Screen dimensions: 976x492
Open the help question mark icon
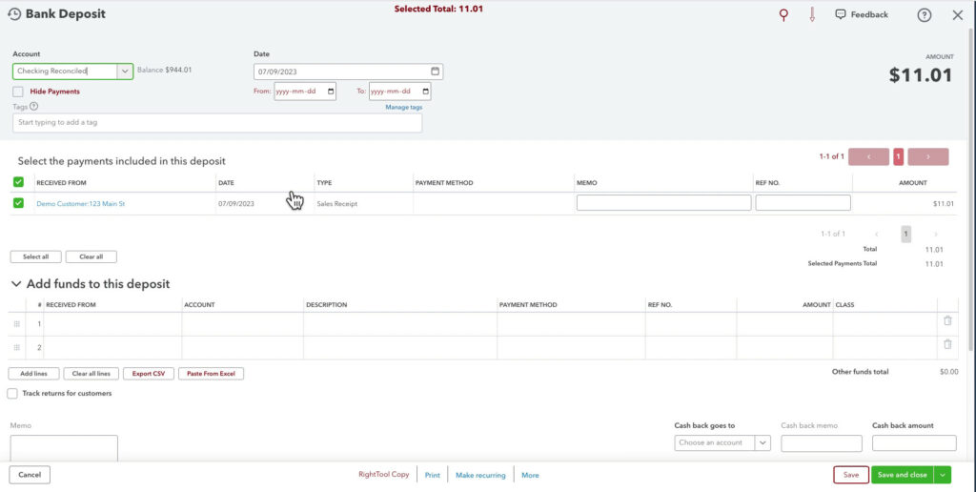point(924,15)
